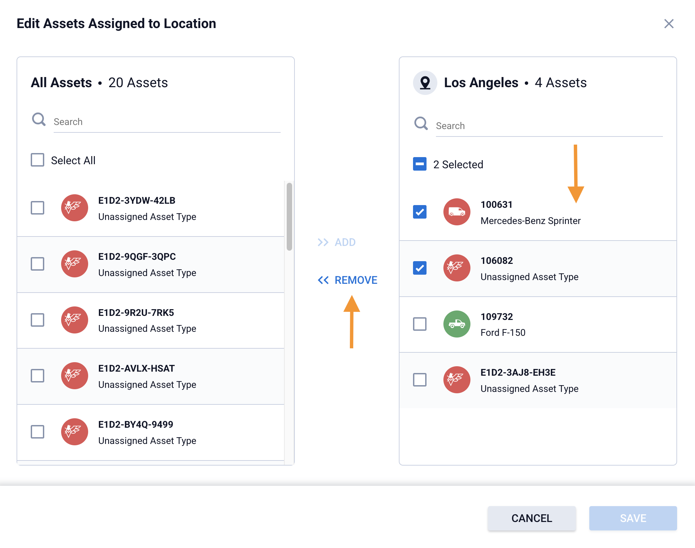Click the eagle icon for E1D2-3YDW-42LB
The width and height of the screenshot is (695, 548).
(x=74, y=208)
